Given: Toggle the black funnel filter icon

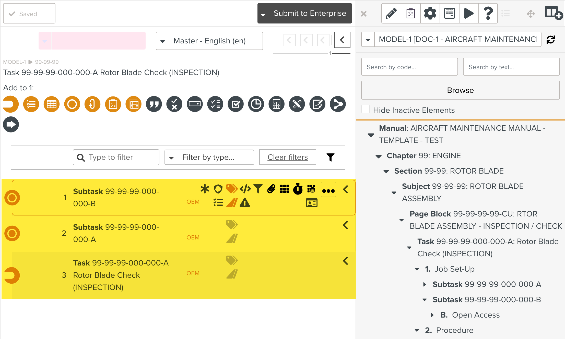Looking at the screenshot, I should point(330,157).
